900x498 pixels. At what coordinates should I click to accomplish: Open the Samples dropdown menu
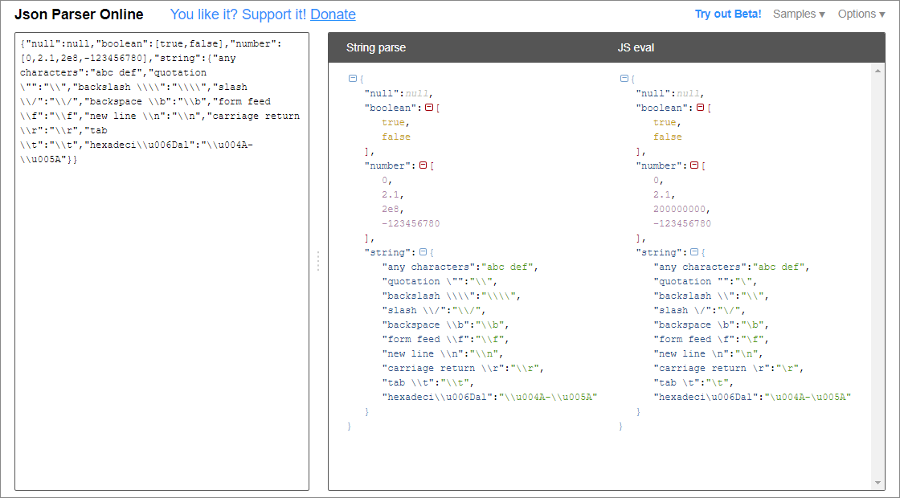pos(799,14)
